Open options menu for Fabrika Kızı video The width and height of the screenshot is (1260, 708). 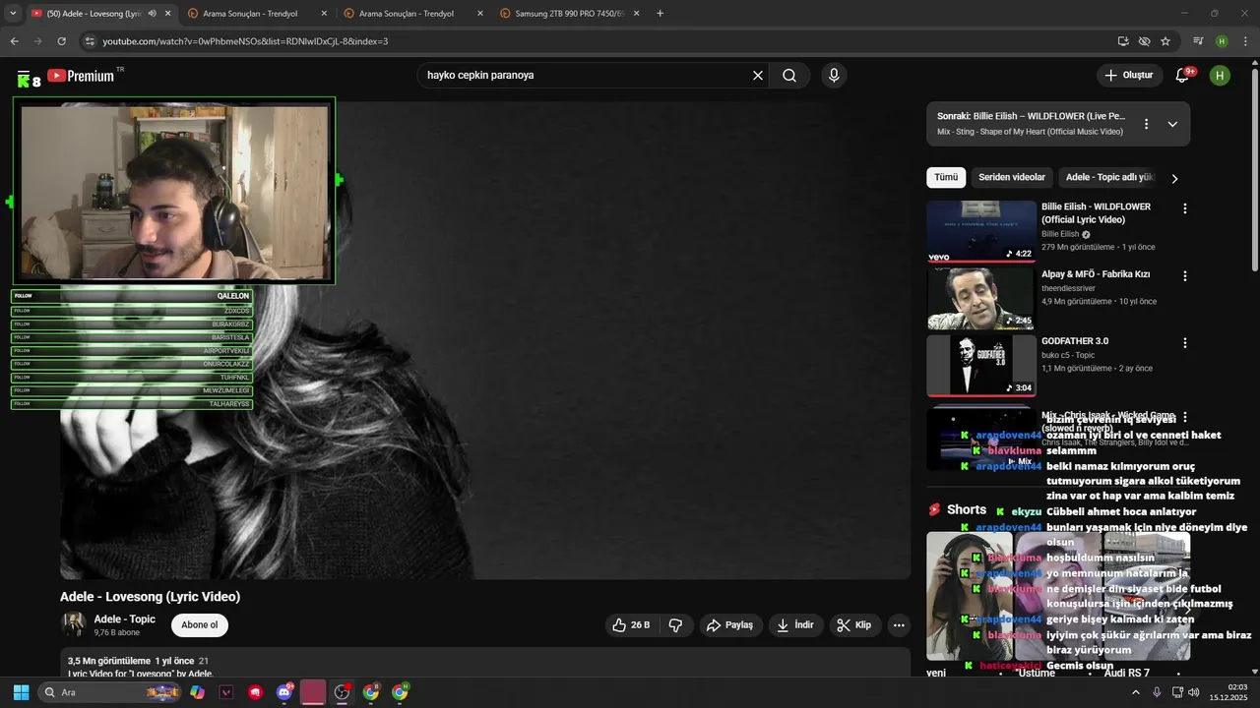pyautogui.click(x=1185, y=276)
